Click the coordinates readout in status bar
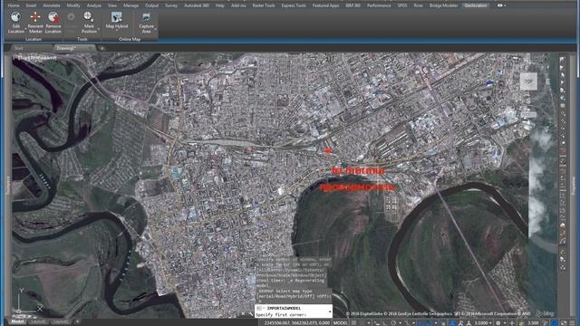The height and width of the screenshot is (326, 580). [x=296, y=322]
